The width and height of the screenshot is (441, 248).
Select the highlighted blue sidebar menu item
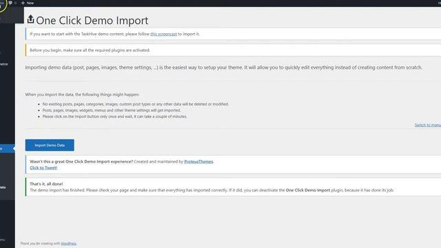[x=7, y=149]
